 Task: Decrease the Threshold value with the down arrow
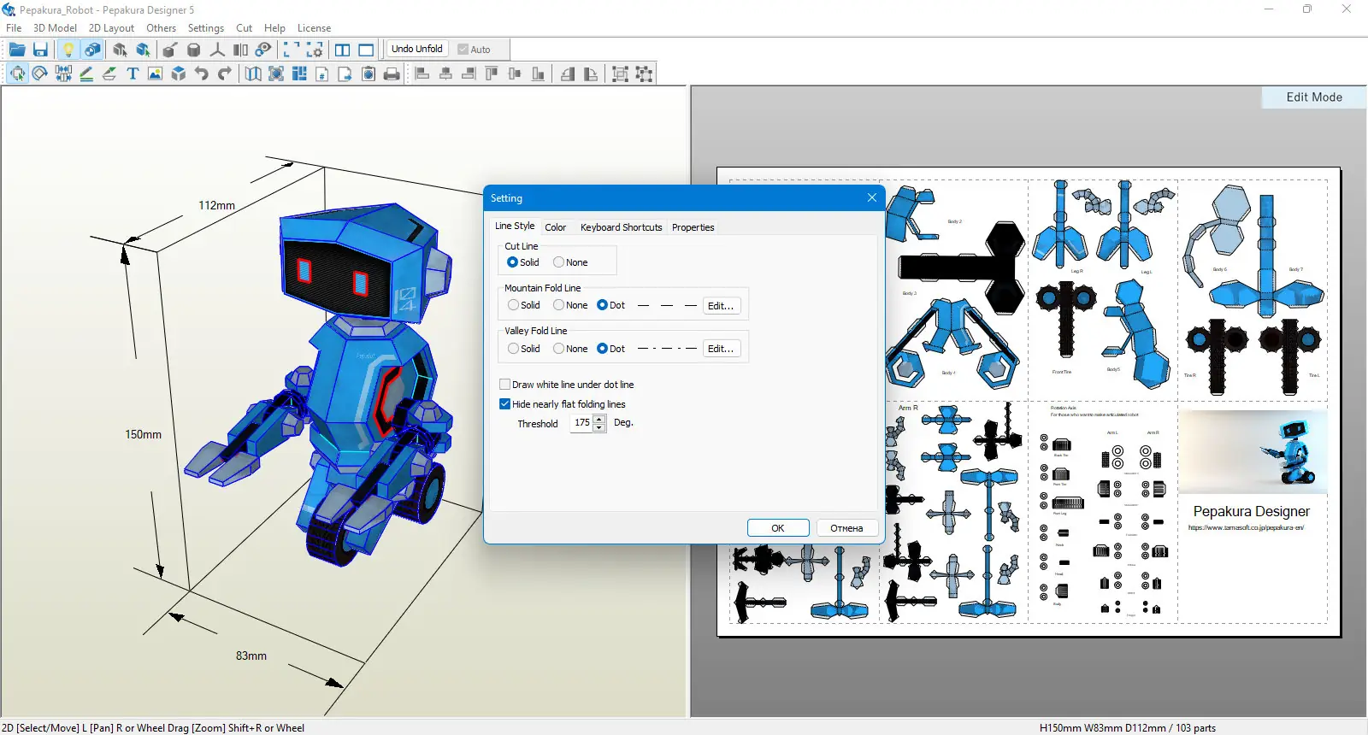click(x=599, y=427)
